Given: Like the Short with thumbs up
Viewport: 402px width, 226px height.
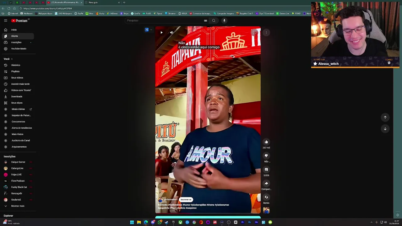Looking at the screenshot, I should (266, 142).
